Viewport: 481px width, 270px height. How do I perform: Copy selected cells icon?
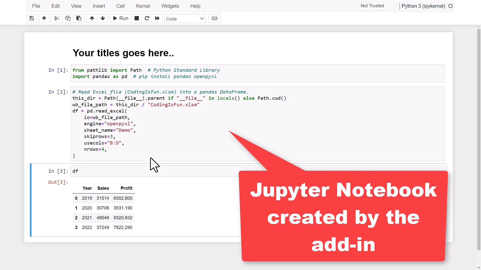pyautogui.click(x=68, y=18)
